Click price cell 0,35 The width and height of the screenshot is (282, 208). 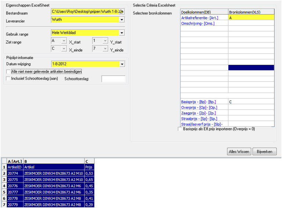point(89,192)
